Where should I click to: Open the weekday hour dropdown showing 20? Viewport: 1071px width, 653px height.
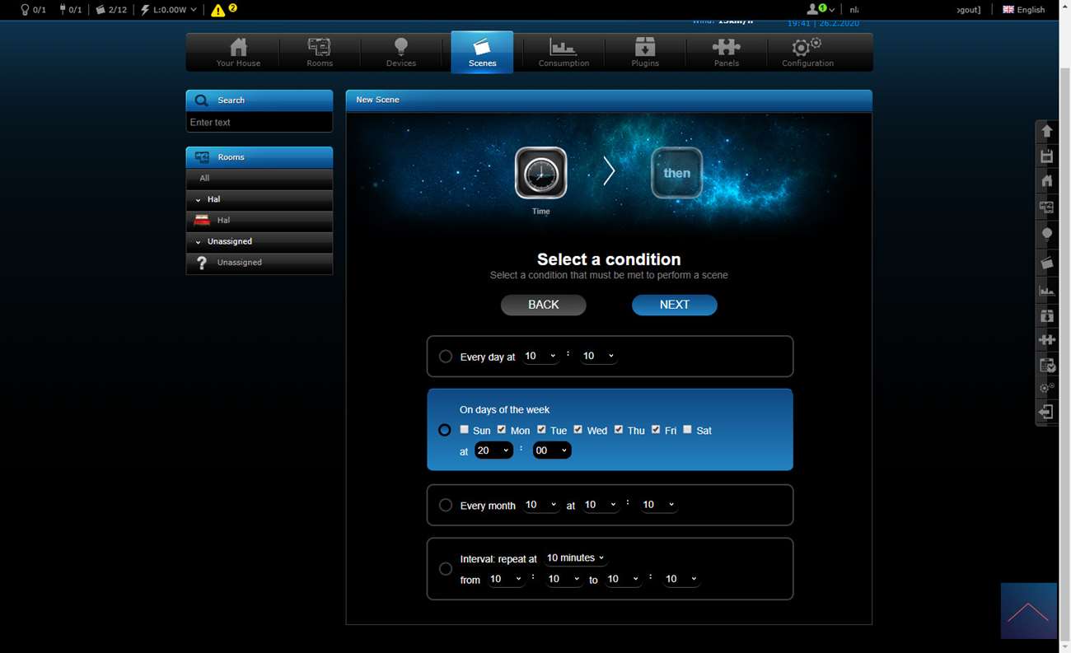[493, 450]
